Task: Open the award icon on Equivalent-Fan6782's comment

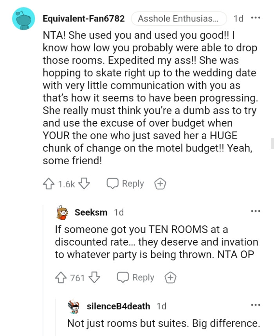Action: click(160, 183)
